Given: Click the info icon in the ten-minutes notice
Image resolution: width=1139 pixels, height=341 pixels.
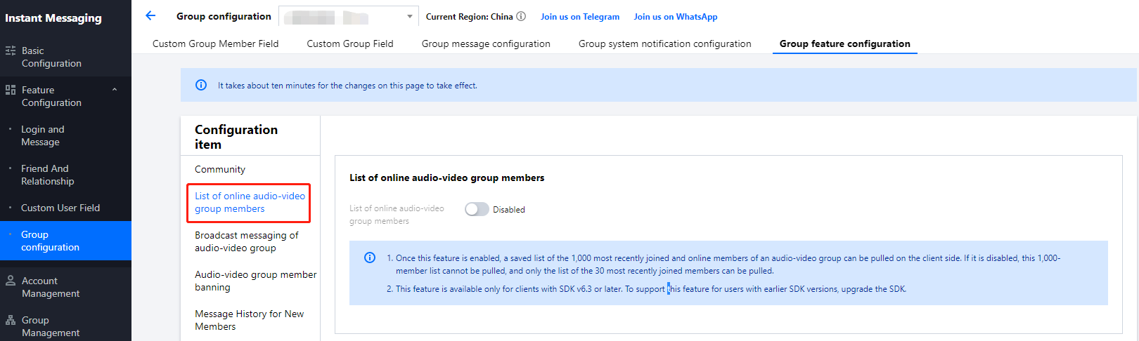Looking at the screenshot, I should coord(201,85).
